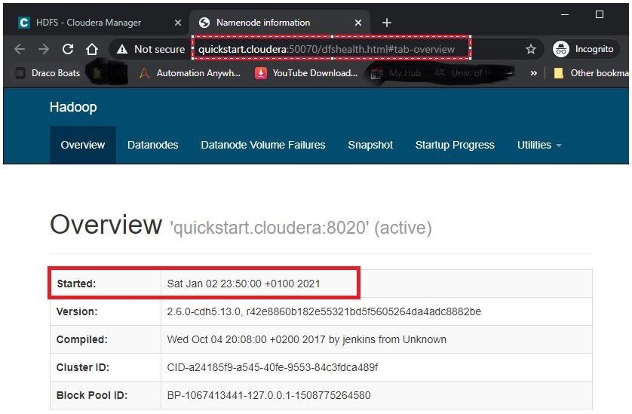Open the YouTube Download bookmark
The image size is (632, 414).
coord(306,73)
